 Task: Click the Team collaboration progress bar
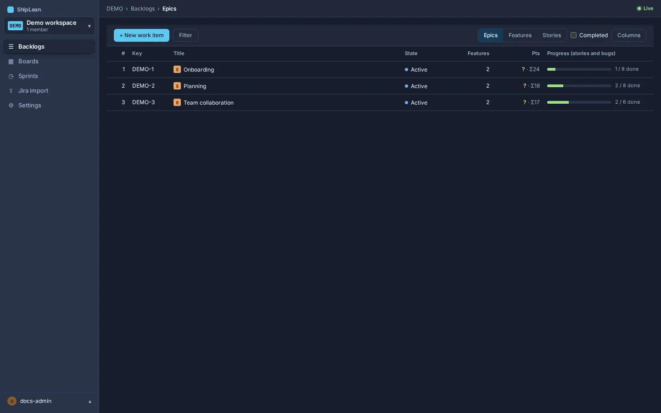(x=579, y=102)
